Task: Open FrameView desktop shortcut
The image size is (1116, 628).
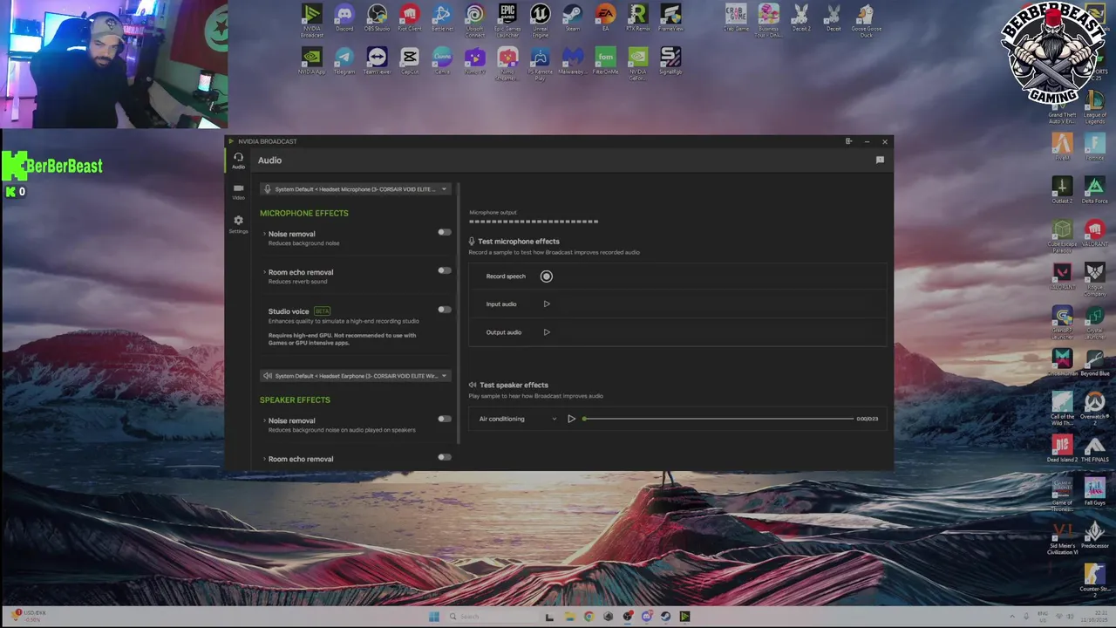Action: pos(670,17)
